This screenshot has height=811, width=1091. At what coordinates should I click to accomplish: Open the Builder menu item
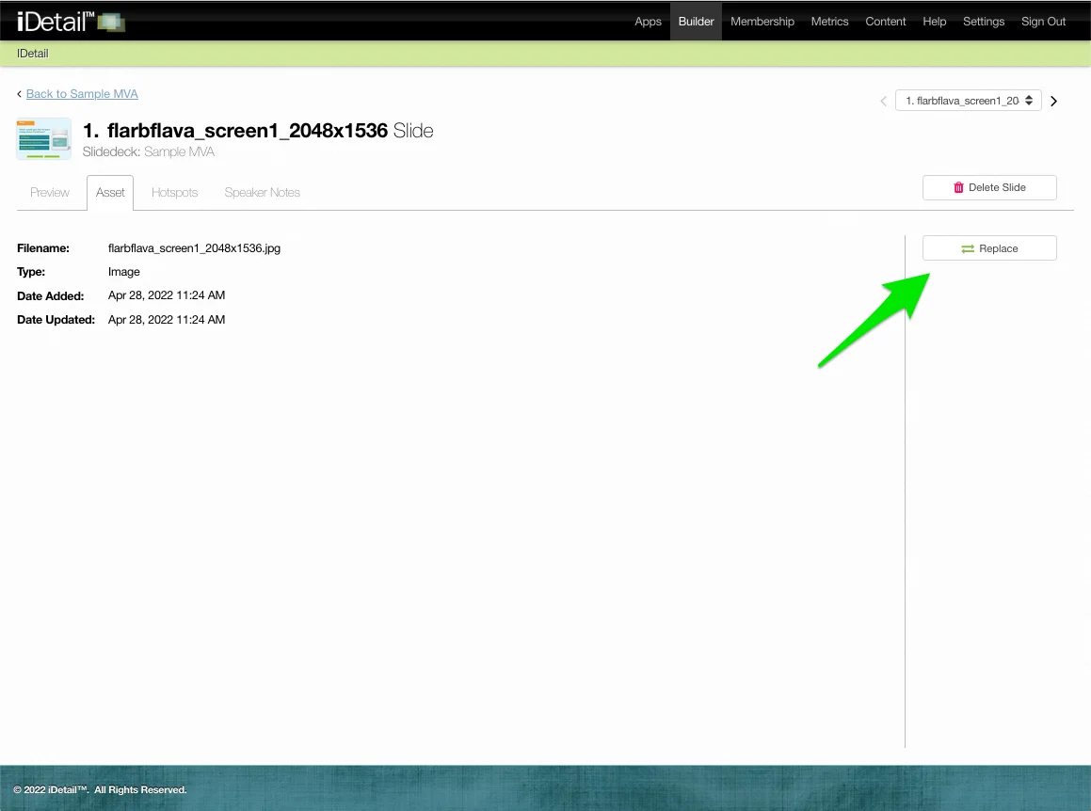pos(696,22)
